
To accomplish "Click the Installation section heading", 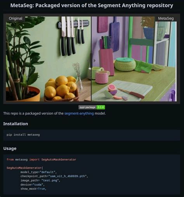I will click(16, 124).
